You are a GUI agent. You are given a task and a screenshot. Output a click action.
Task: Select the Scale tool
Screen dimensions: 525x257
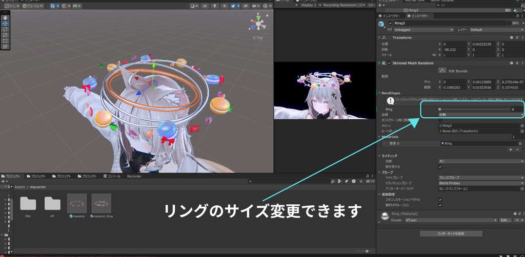click(5, 35)
